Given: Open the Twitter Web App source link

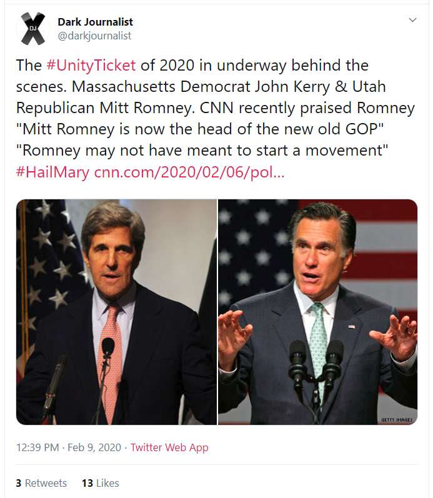Looking at the screenshot, I should [x=169, y=447].
